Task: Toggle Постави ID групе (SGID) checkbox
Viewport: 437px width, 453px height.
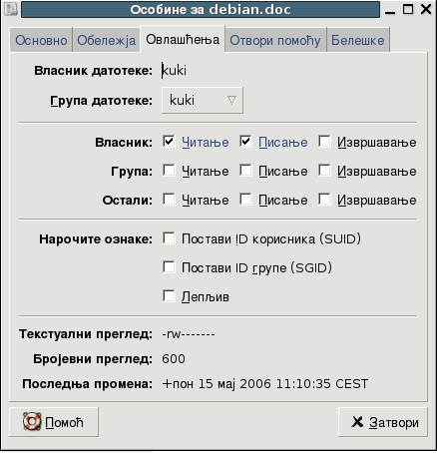Action: click(169, 267)
